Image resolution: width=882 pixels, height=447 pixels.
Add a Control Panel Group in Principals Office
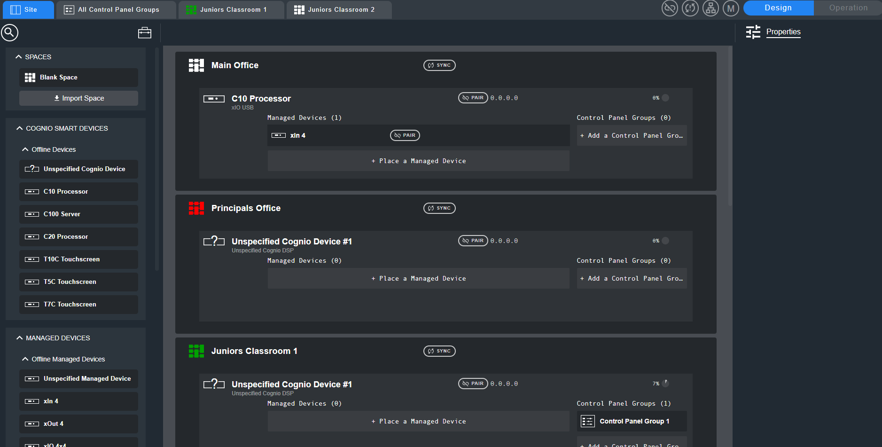tap(632, 278)
